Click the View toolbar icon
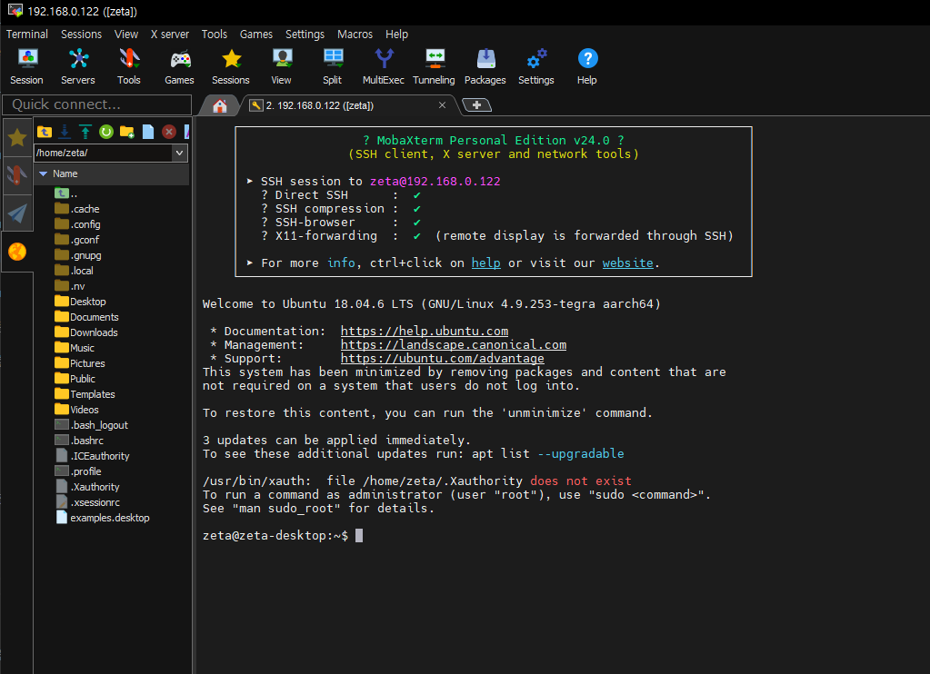This screenshot has width=930, height=674. [281, 66]
